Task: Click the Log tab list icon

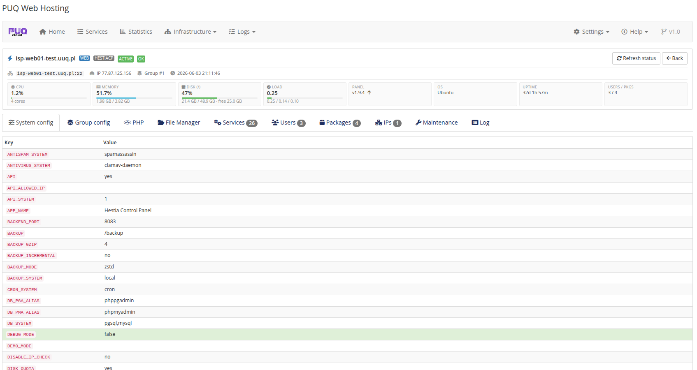Action: coord(475,123)
